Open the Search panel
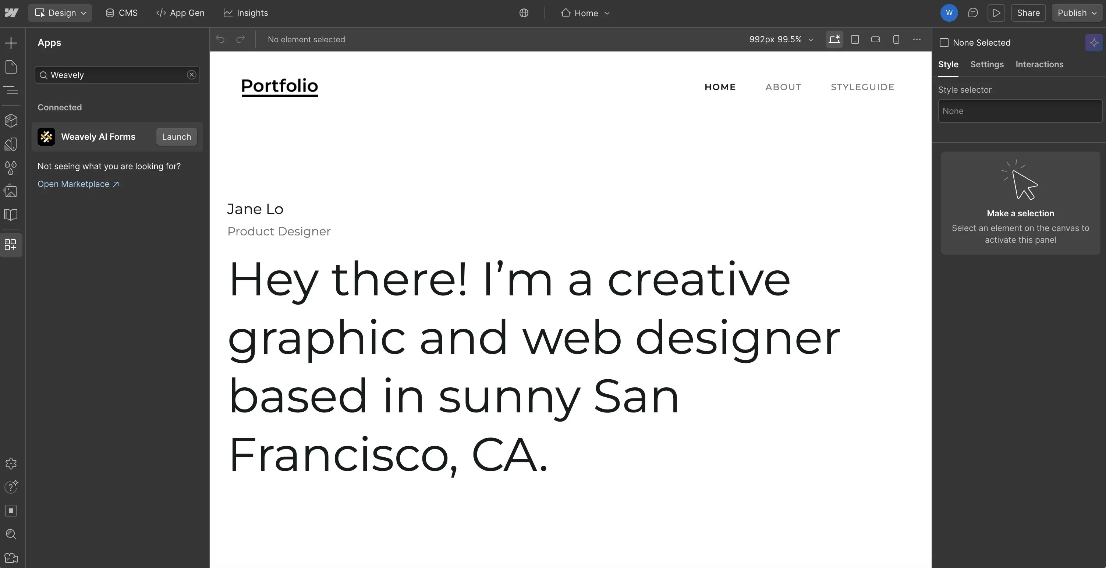This screenshot has width=1106, height=568. point(11,534)
